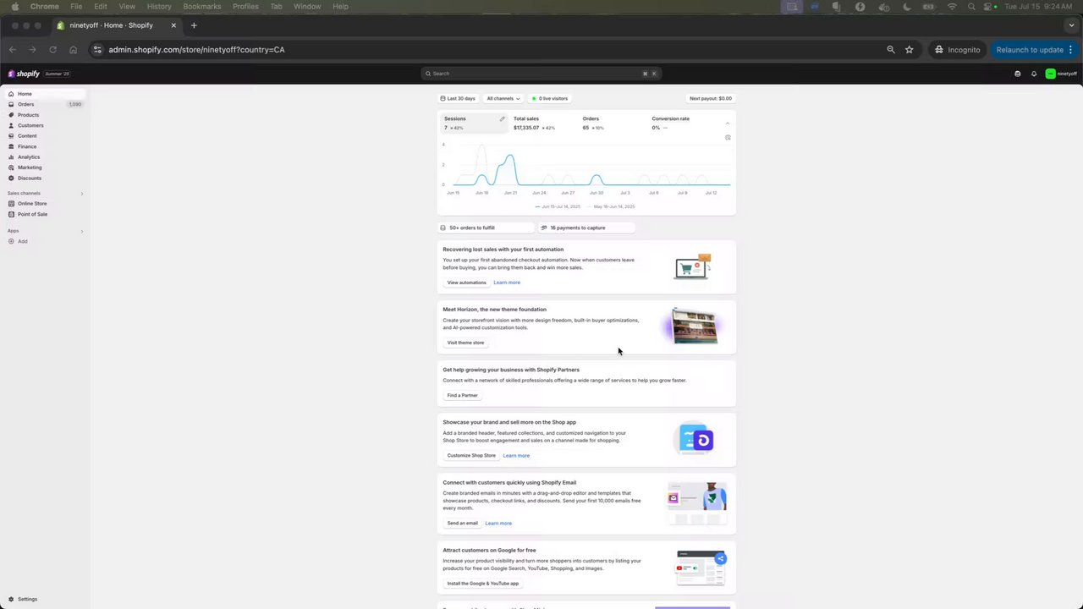The height and width of the screenshot is (609, 1083).
Task: Collapse the metrics chart with the chevron
Action: [x=728, y=123]
